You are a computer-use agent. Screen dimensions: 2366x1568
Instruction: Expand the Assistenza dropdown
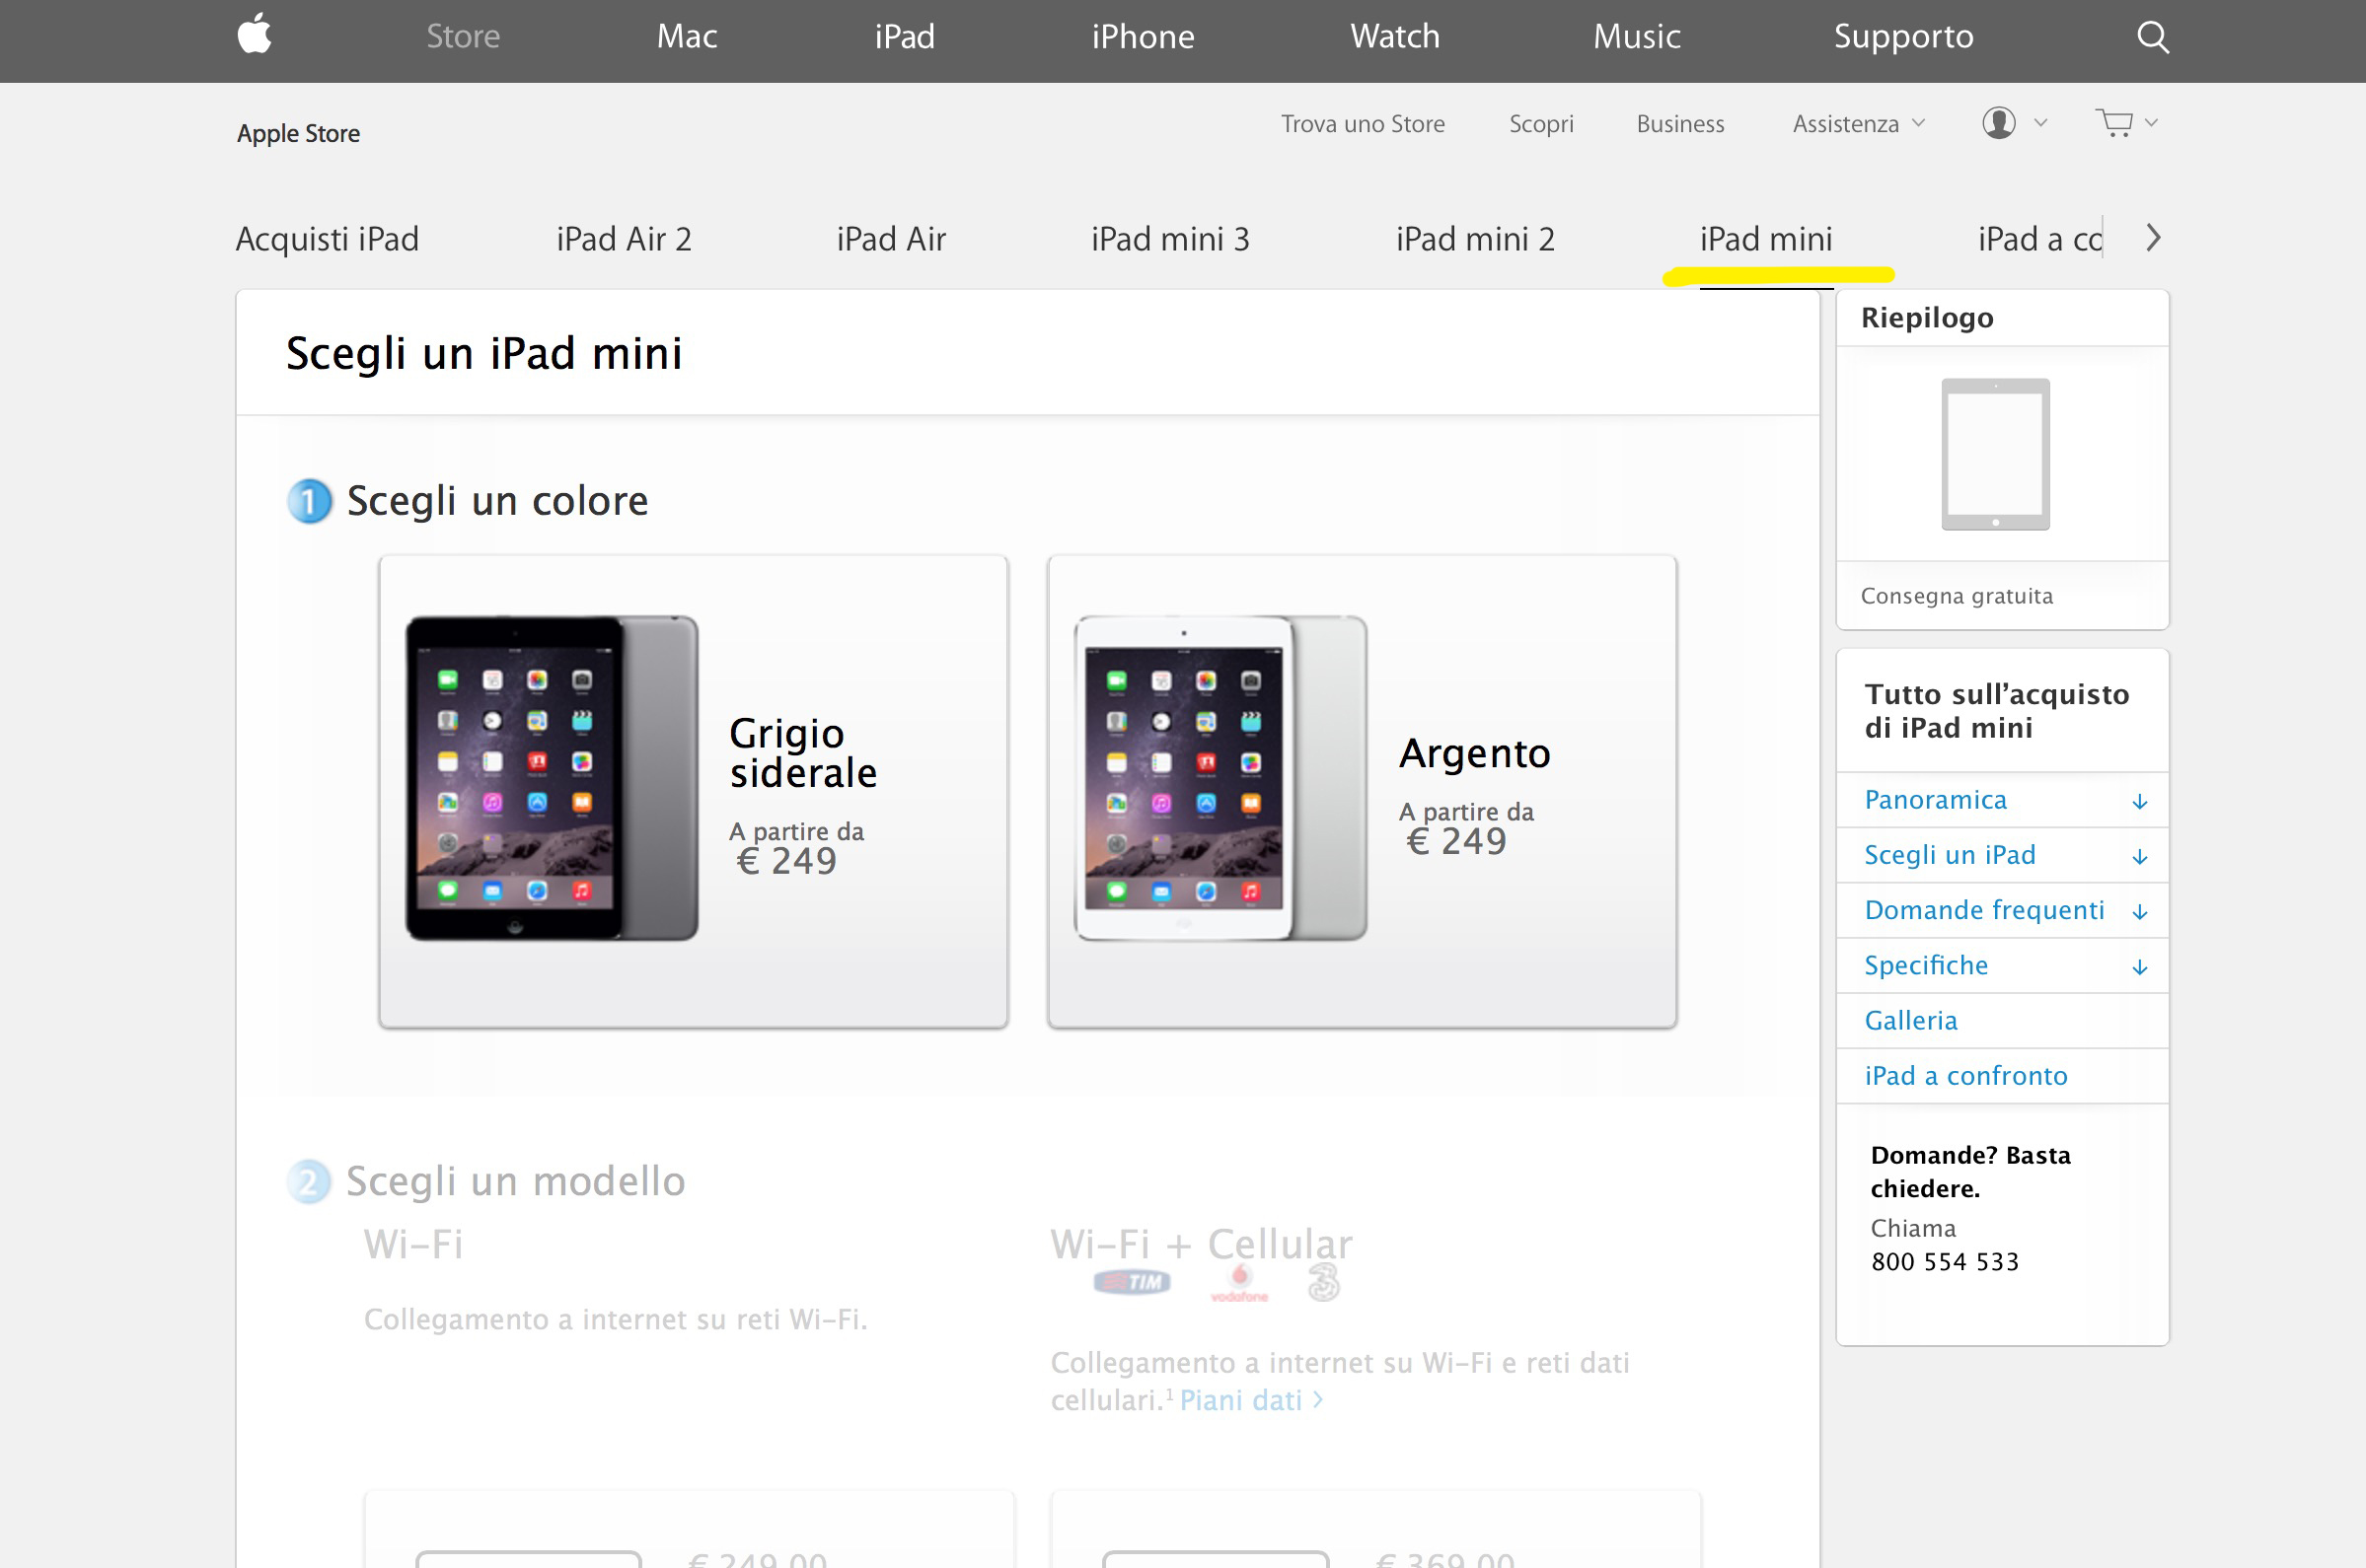coord(1857,124)
